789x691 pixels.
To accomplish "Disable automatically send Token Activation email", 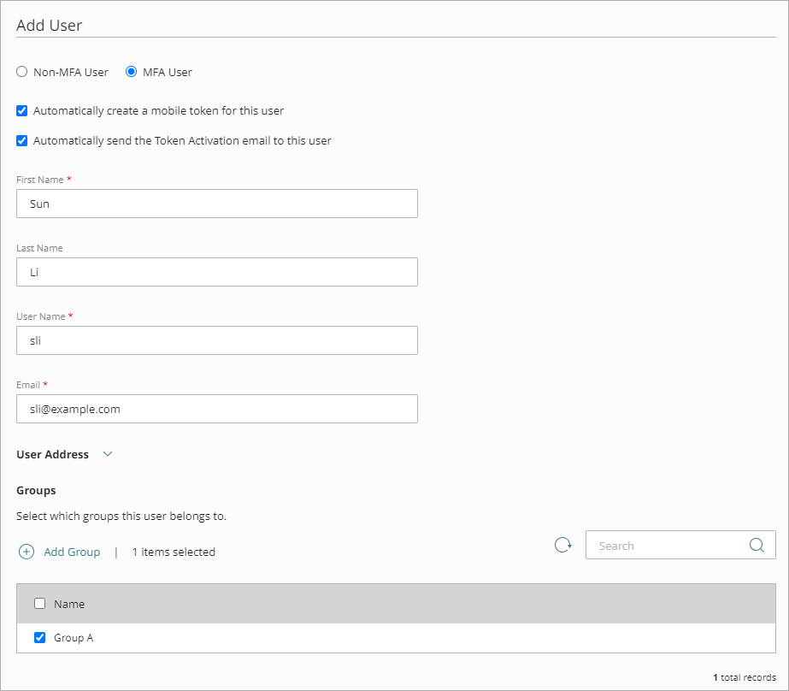I will tap(22, 141).
